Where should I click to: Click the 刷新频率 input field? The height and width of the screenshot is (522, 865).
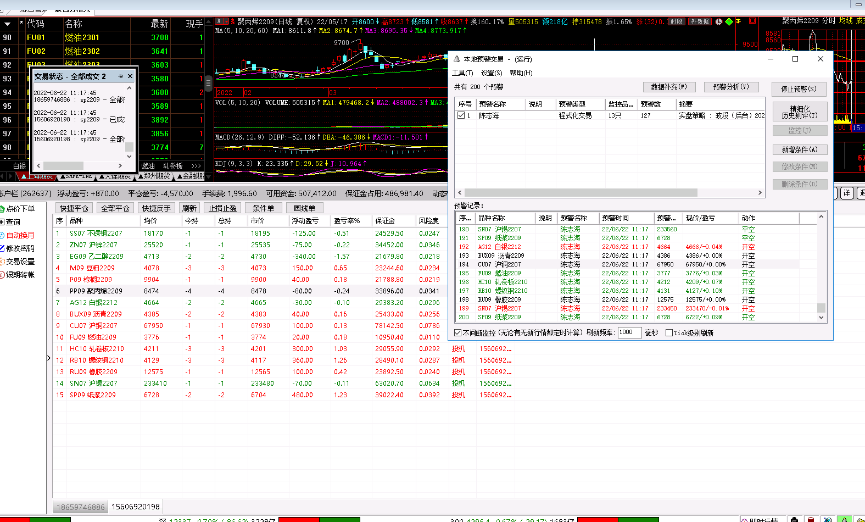[629, 332]
